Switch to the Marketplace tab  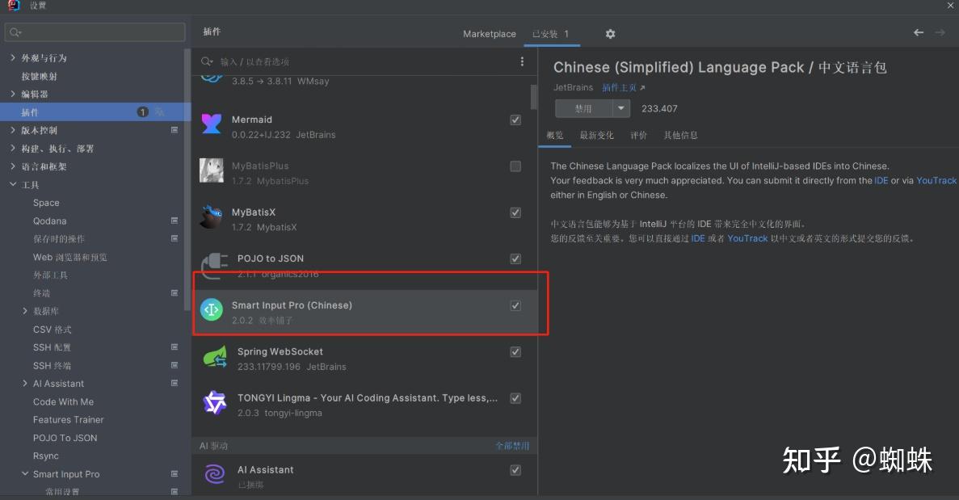tap(489, 34)
